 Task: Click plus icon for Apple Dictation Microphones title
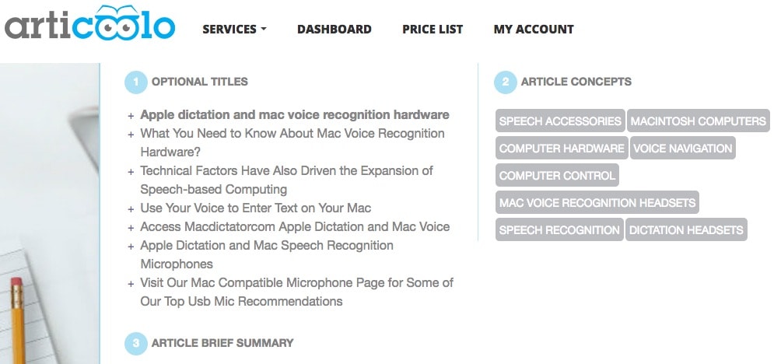(131, 247)
